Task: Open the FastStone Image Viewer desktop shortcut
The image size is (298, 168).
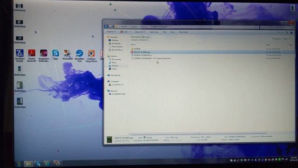Action: 91,56
